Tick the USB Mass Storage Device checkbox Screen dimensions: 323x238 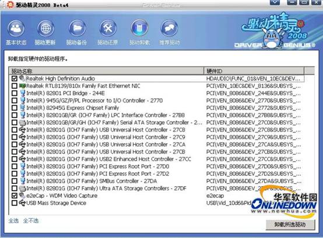(15, 203)
